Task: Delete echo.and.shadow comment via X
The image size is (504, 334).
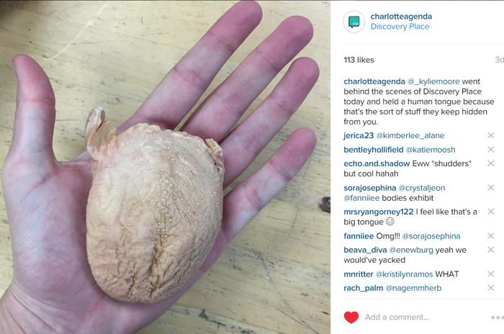Action: (x=490, y=163)
